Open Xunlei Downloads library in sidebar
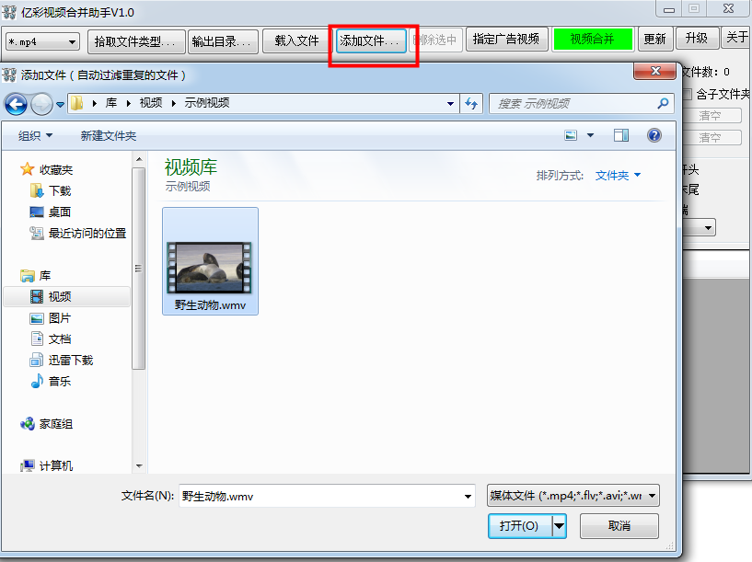 point(70,360)
